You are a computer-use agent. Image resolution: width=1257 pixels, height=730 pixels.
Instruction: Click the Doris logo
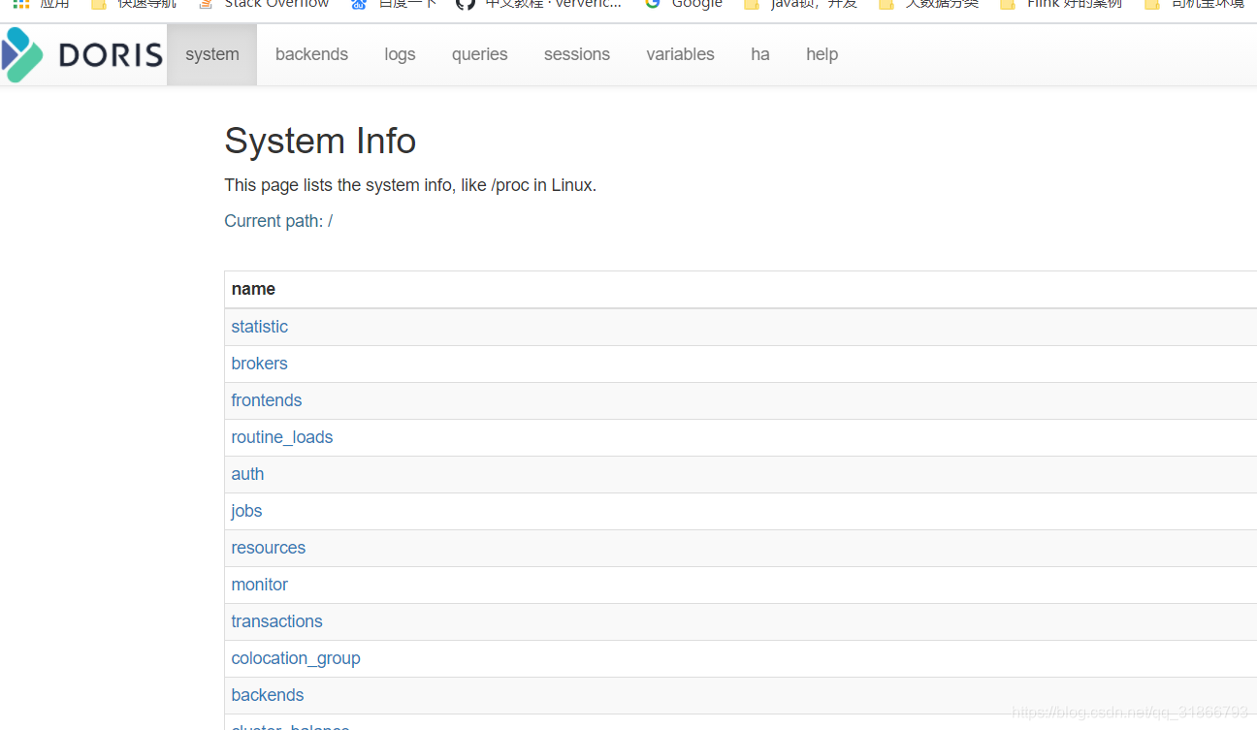point(82,54)
